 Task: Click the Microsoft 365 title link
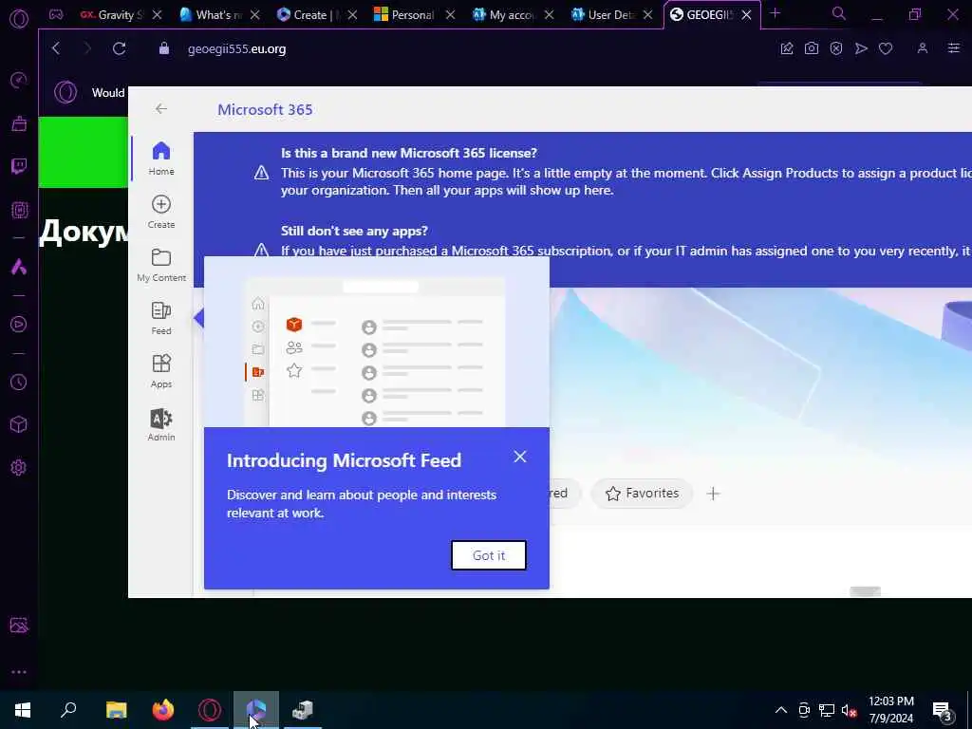click(x=265, y=110)
